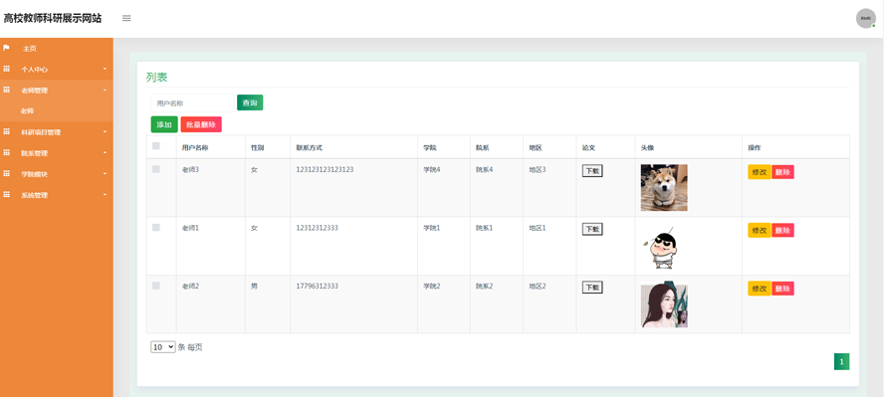Click the 学院 column header

[x=430, y=148]
